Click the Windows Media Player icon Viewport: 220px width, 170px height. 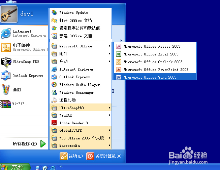(54, 85)
